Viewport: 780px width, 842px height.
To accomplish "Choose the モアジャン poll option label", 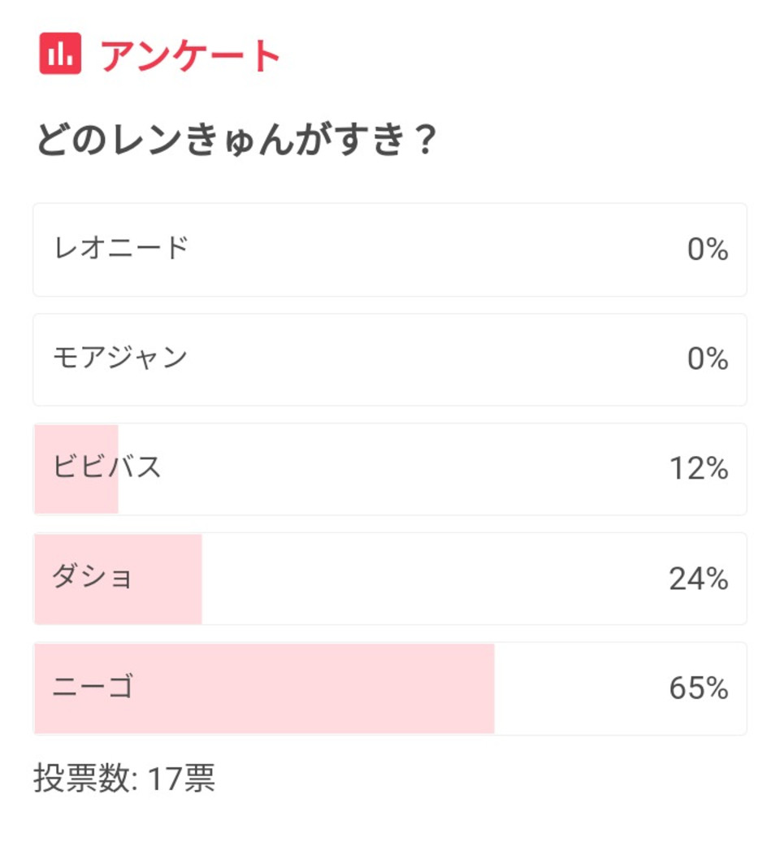I will click(x=120, y=358).
